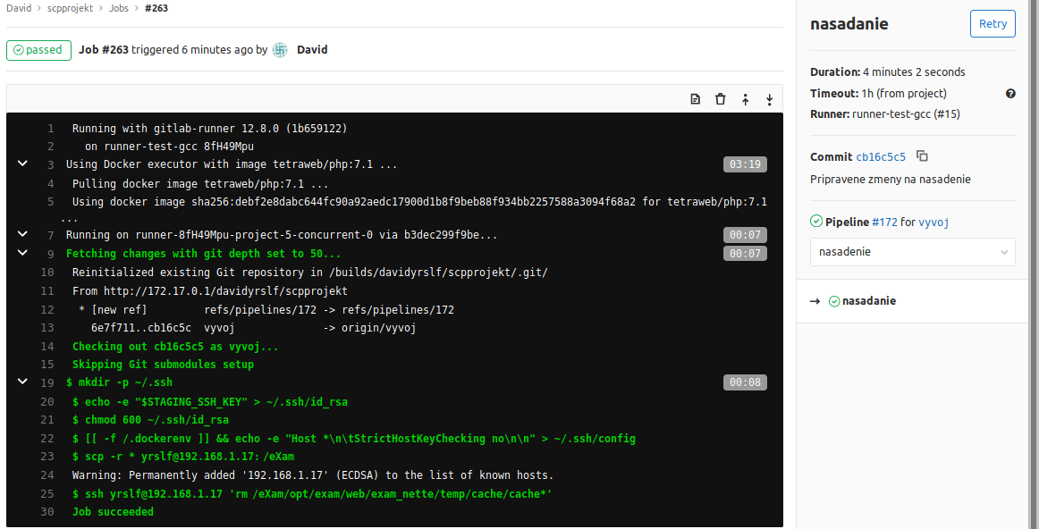Viewport: 1039px width, 529px height.
Task: Click the 'Duration: 4 minutes 2 seconds' text
Action: pyautogui.click(x=887, y=72)
